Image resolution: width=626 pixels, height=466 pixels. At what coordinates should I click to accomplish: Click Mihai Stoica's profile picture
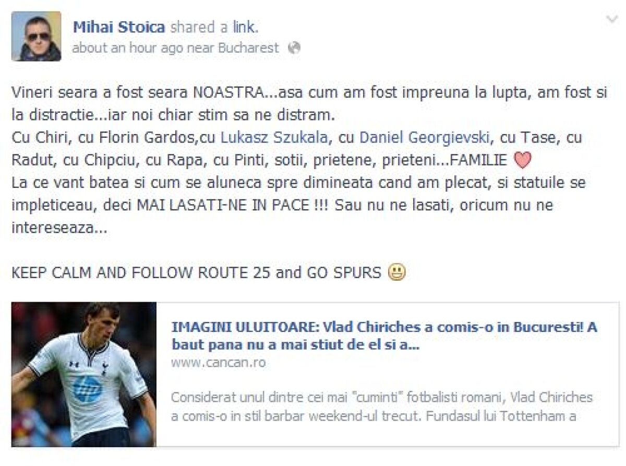37,37
